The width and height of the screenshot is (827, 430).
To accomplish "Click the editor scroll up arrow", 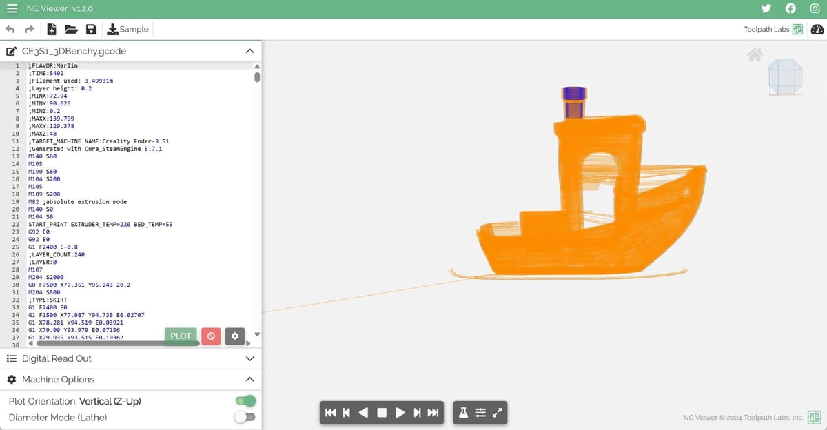I will [258, 66].
